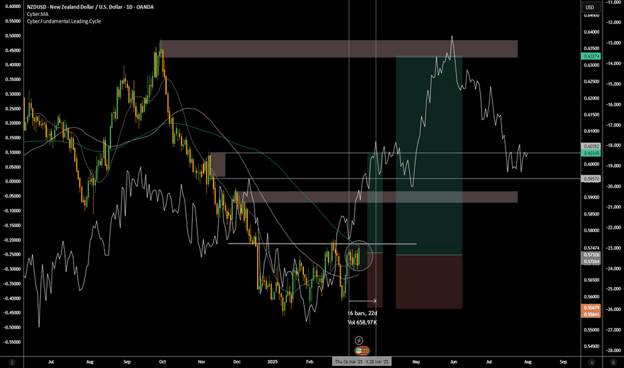This screenshot has height=368, width=624.
Task: Click the Sep label at time axis right
Action: pos(563,361)
